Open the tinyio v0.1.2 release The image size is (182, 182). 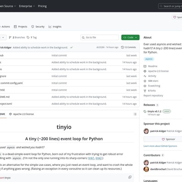pos(154,111)
